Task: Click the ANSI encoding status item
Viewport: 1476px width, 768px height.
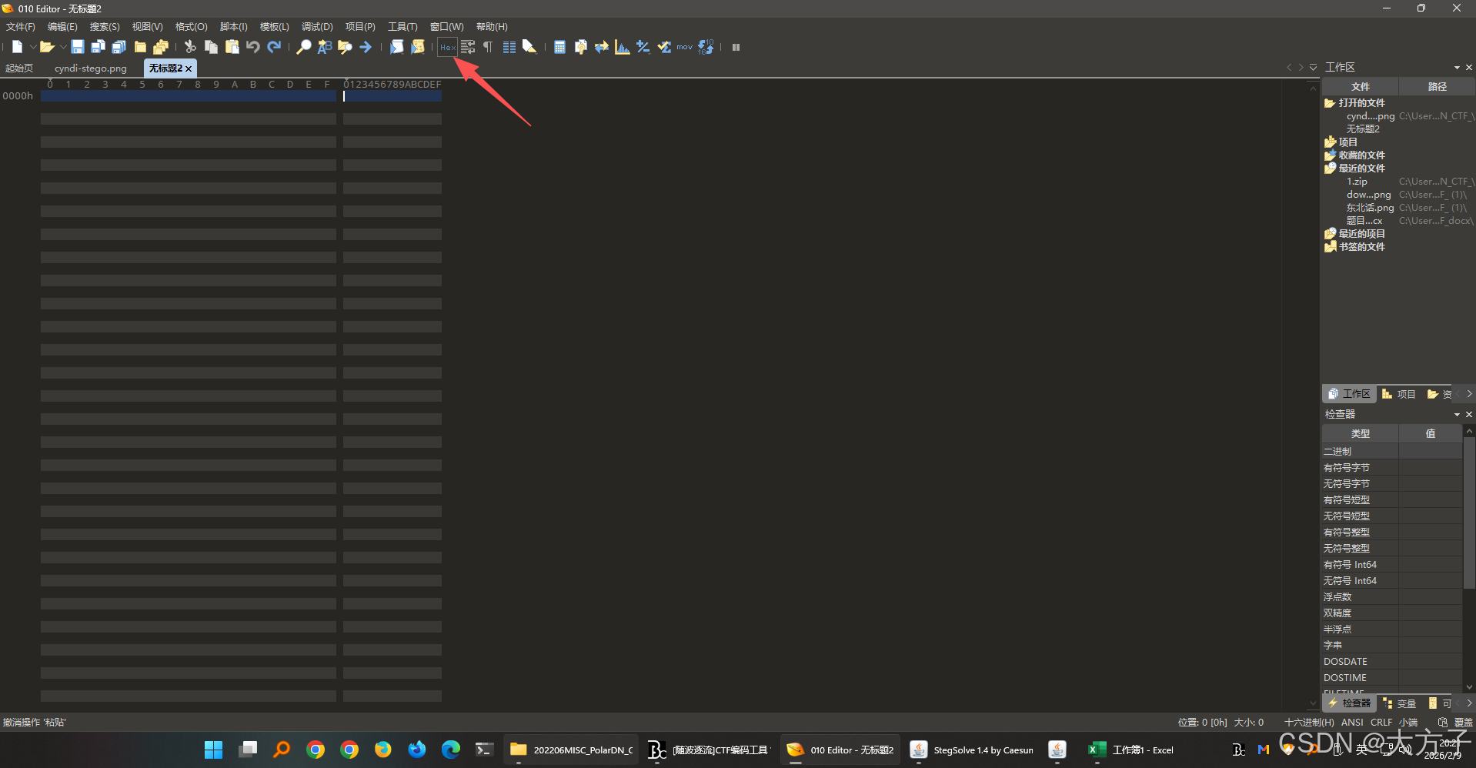Action: pos(1352,723)
